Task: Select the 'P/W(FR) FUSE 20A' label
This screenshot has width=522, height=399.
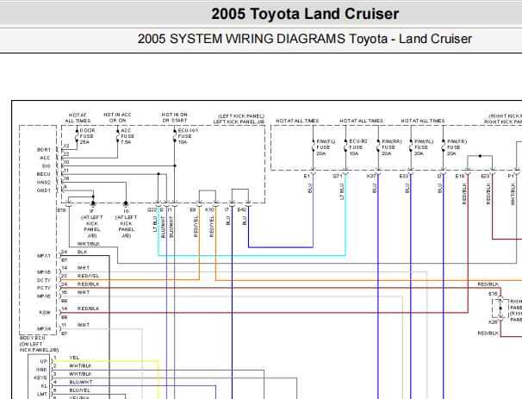Action: tap(457, 147)
